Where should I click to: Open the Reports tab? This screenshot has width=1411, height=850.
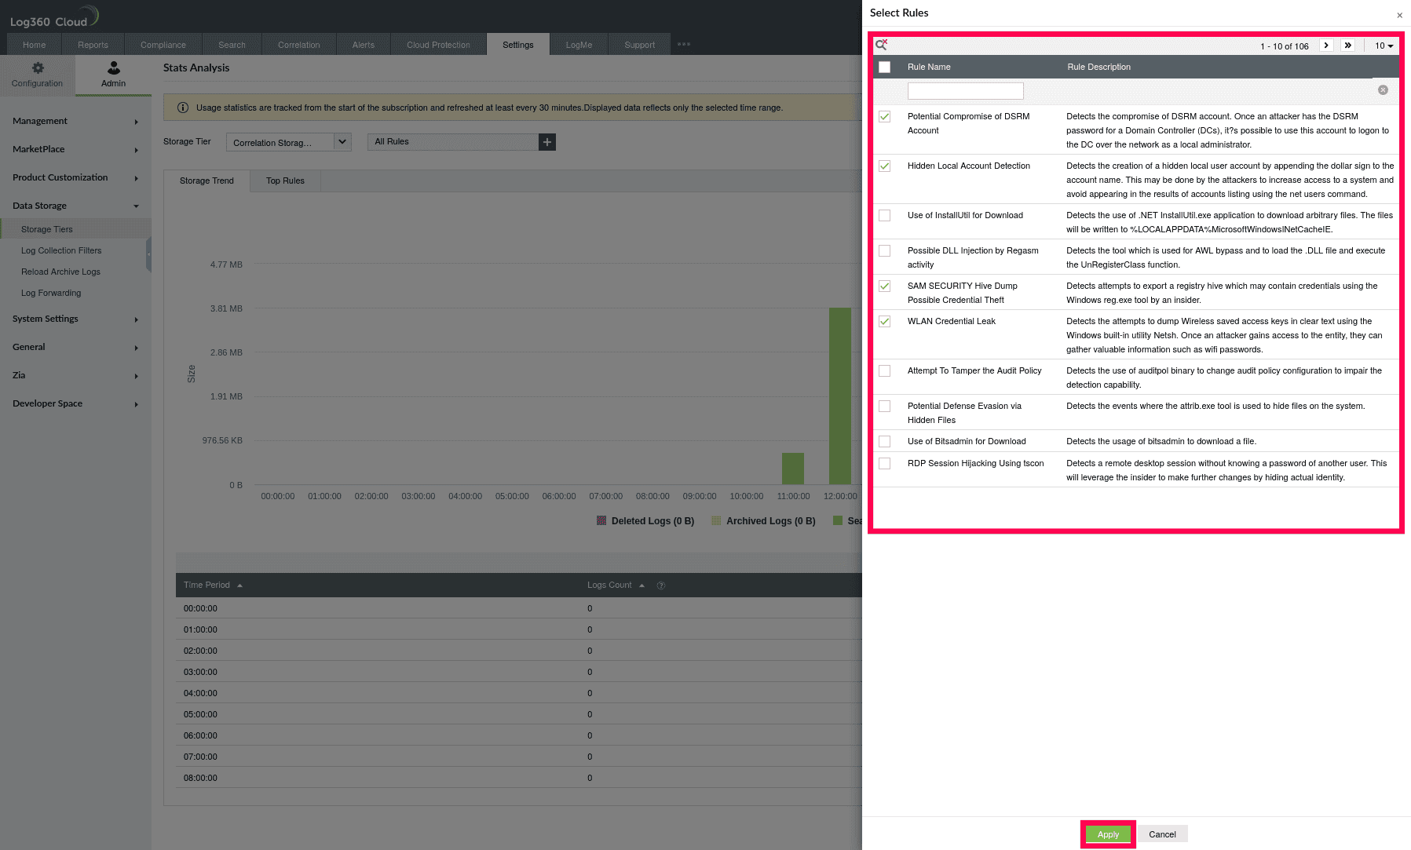tap(93, 45)
